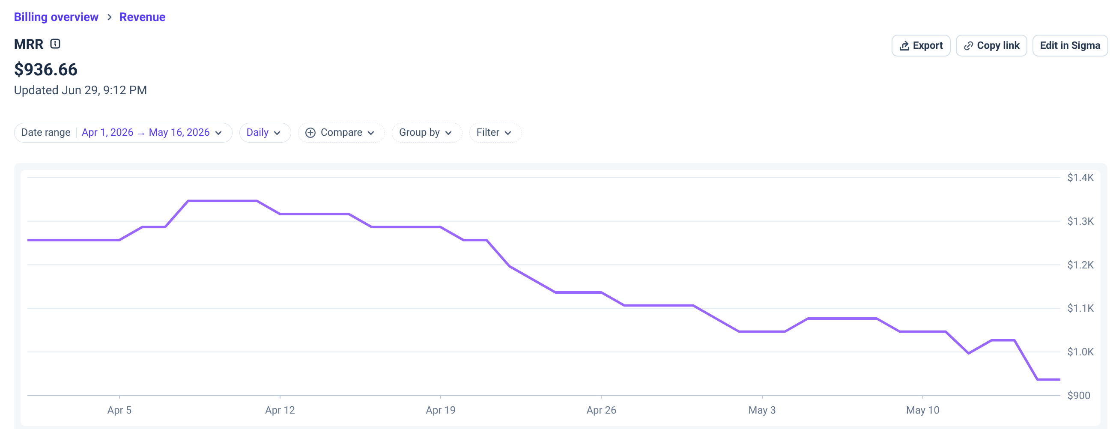
Task: Click the date range arrow between dates
Action: 141,133
